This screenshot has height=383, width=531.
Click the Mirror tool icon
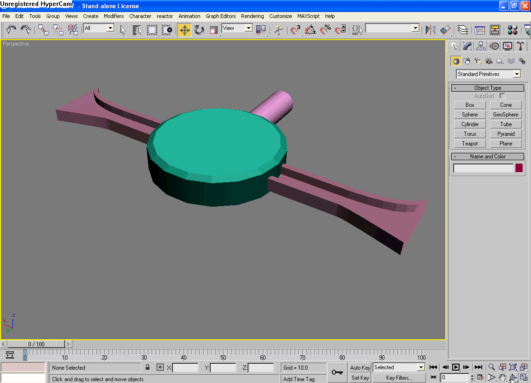tap(430, 30)
